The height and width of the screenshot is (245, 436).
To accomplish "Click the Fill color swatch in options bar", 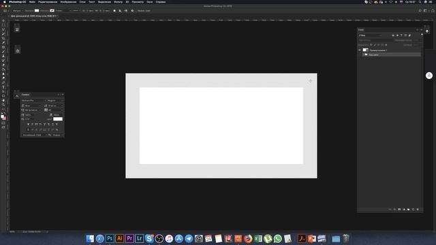I will click(37, 11).
